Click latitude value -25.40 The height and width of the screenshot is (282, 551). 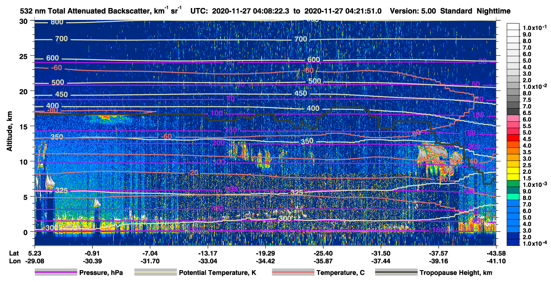click(323, 253)
